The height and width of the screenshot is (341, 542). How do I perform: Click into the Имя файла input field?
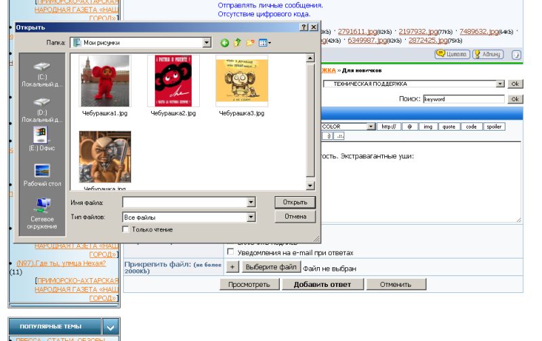point(185,202)
